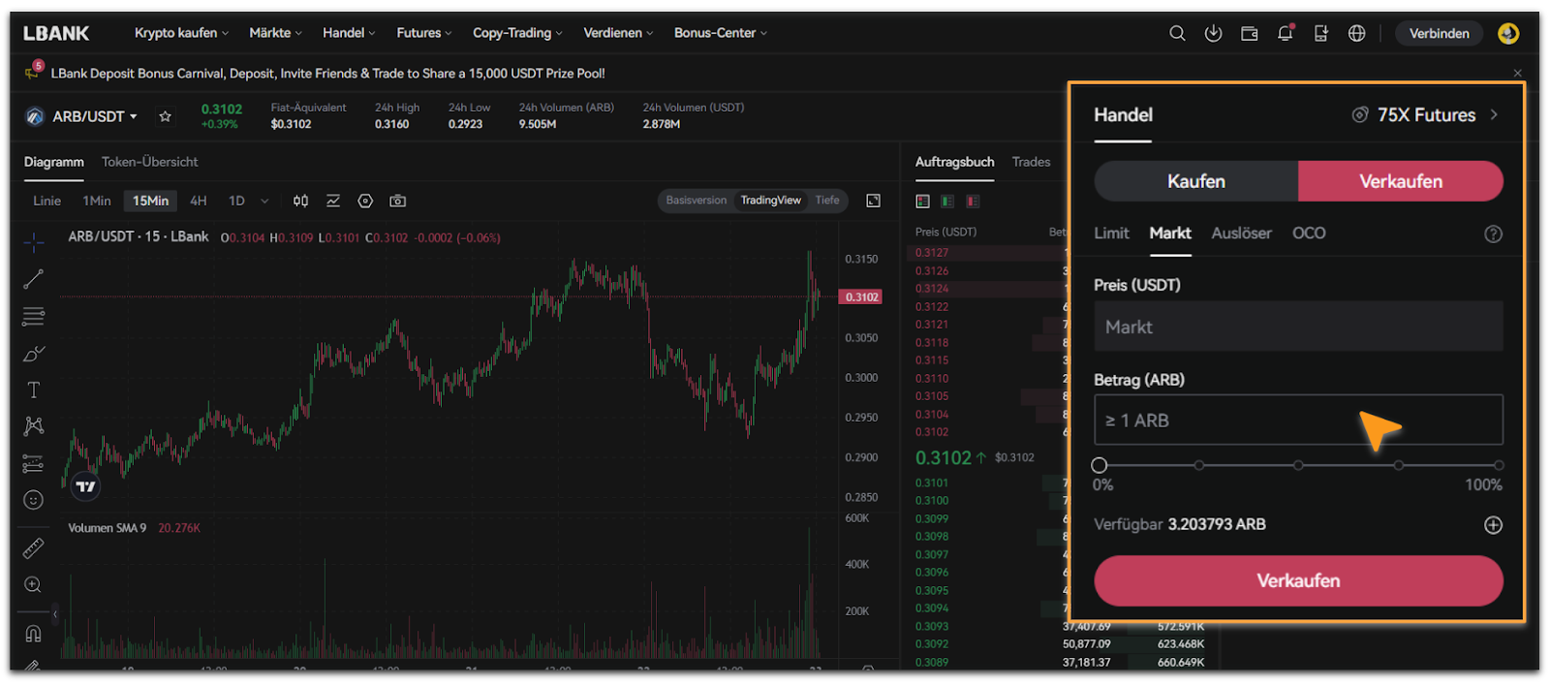The height and width of the screenshot is (686, 1550).
Task: Select the 1D chart interval
Action: 236,201
